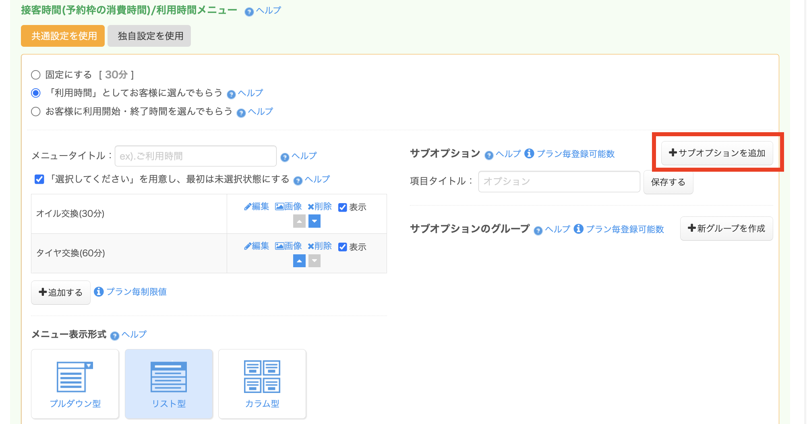Switch to 独自設定を使用 tab

[x=149, y=36]
